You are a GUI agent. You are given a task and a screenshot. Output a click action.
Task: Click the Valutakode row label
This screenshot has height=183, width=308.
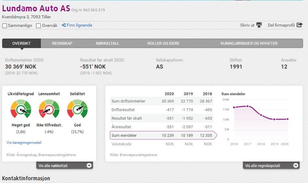(121, 144)
